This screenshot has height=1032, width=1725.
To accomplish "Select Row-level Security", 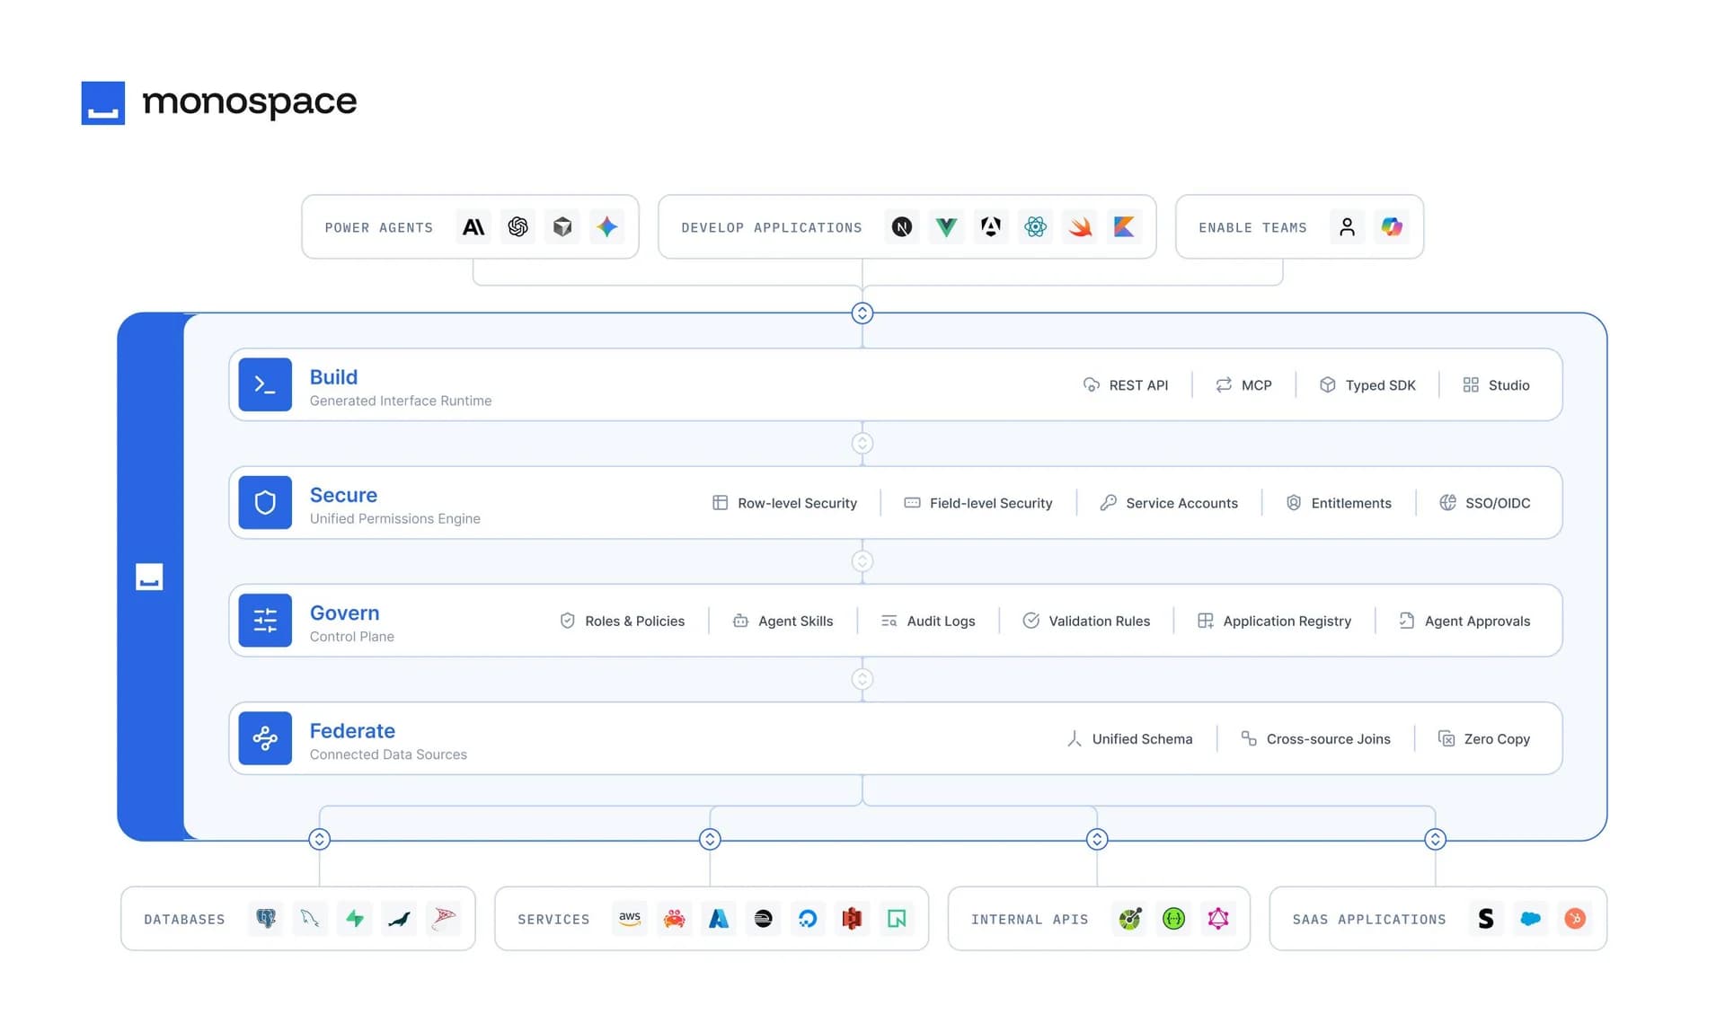I will pyautogui.click(x=784, y=503).
